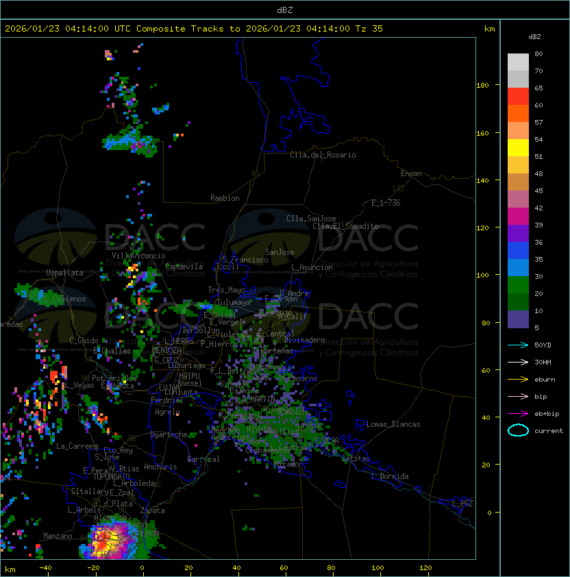Image resolution: width=570 pixels, height=577 pixels.
Task: Select the 'L_Dormida' label
Action: tap(390, 476)
